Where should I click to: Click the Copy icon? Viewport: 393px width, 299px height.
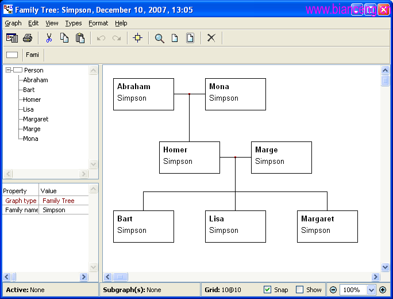click(x=64, y=38)
